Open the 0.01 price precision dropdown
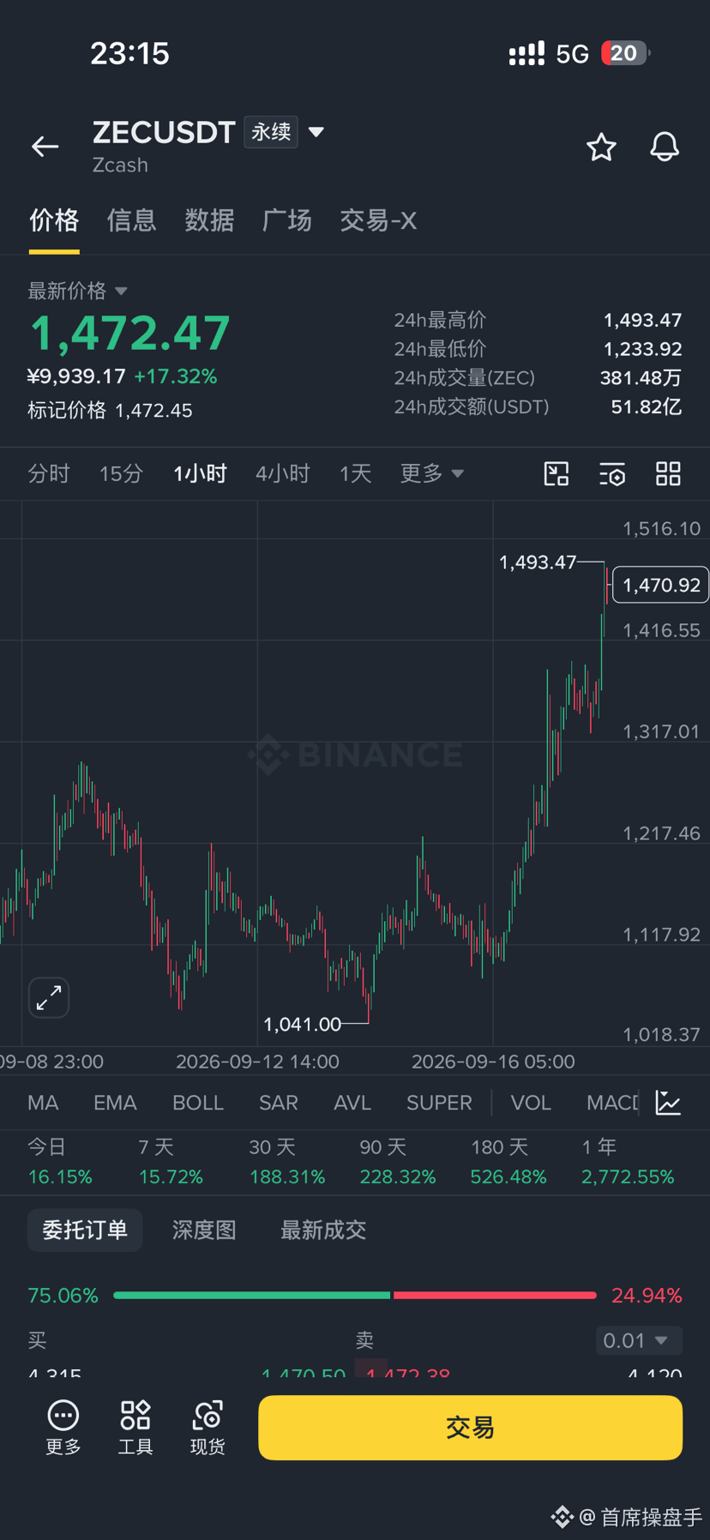The height and width of the screenshot is (1540, 710). pos(639,1340)
